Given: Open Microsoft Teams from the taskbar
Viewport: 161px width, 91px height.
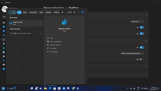Looking at the screenshot, I should (41, 88).
